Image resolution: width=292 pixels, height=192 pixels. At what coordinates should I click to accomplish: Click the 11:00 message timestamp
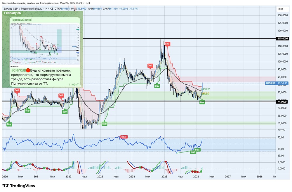tap(72, 85)
